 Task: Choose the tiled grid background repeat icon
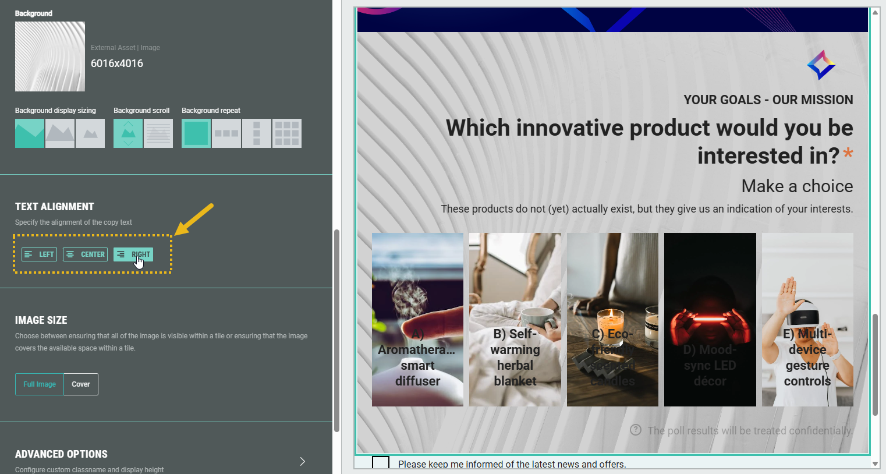pyautogui.click(x=287, y=133)
